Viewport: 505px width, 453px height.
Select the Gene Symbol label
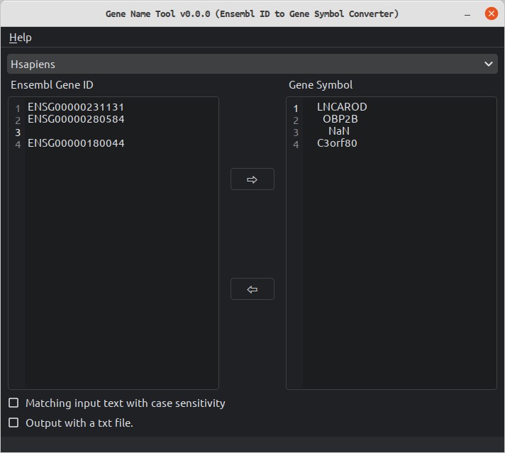(x=321, y=85)
